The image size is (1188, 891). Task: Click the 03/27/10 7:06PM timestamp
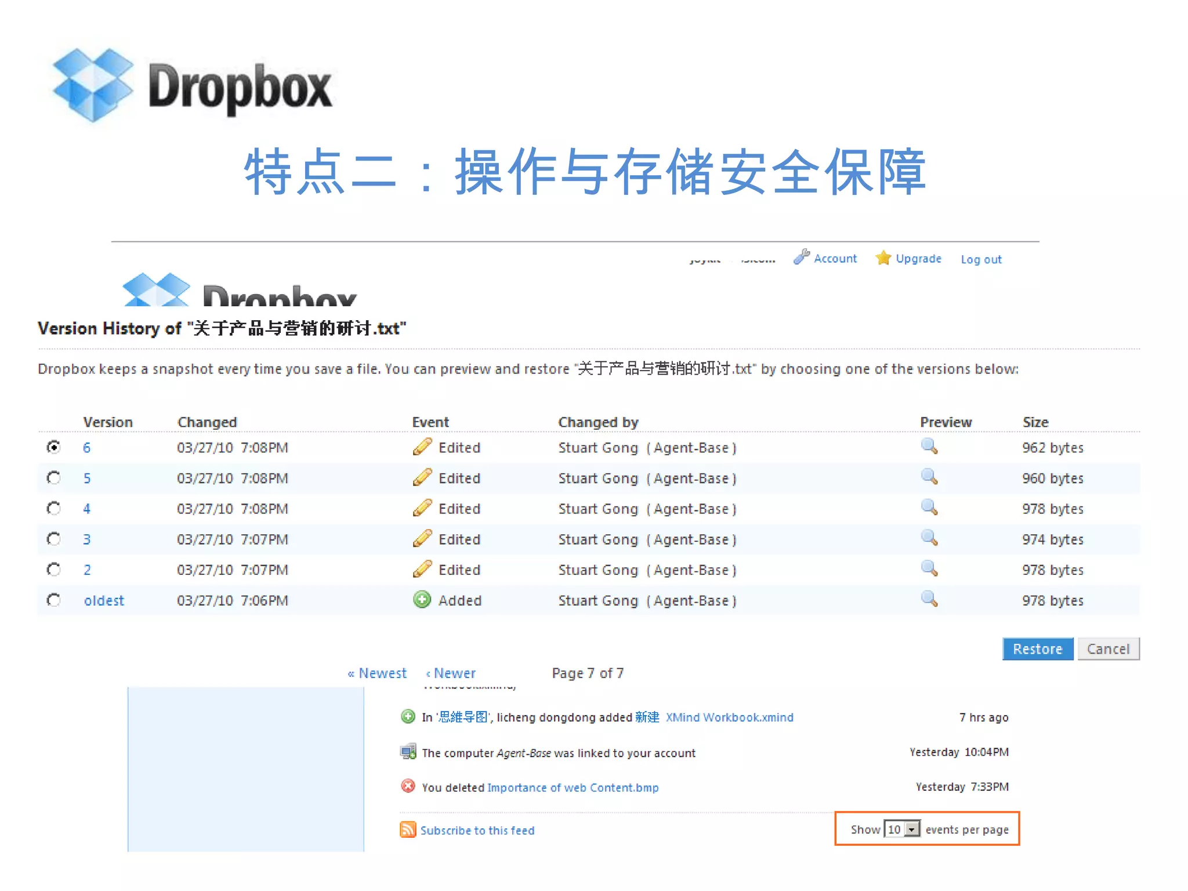[x=233, y=600]
